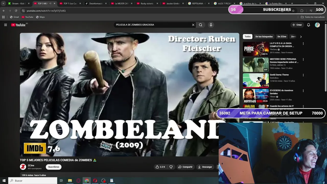Open the MISTERIO SERIE PERUANA thumbnail
327x184 pixels.
click(256, 65)
